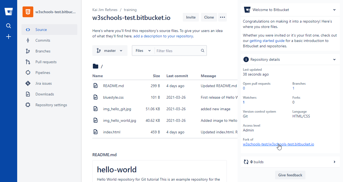Screen dimensions: 343x182
Task: Open the bluestyle.css file
Action: [x=113, y=97]
